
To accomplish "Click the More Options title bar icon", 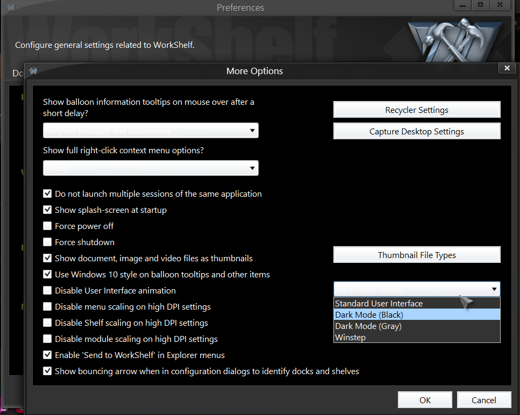I will click(x=33, y=71).
